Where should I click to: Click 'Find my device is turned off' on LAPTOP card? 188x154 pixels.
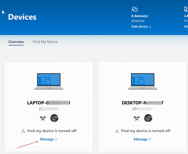pos(52,131)
